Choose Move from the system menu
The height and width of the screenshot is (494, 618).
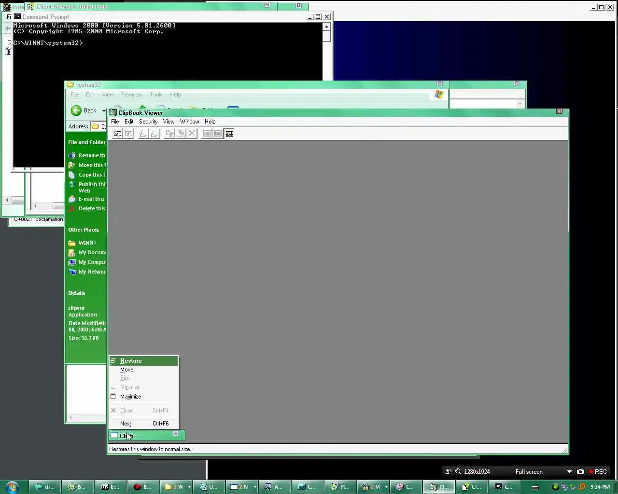pos(143,370)
